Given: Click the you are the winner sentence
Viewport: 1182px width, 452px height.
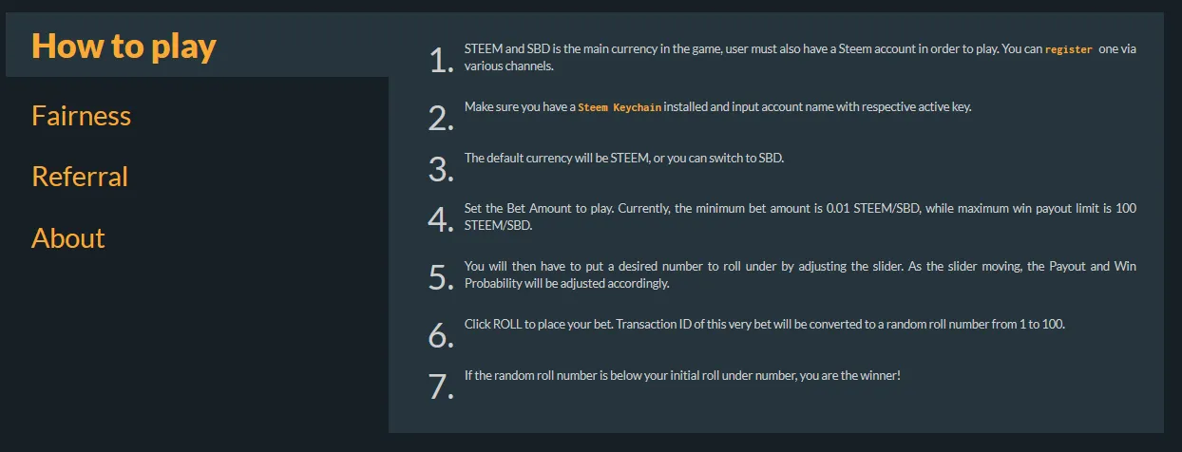Looking at the screenshot, I should pyautogui.click(x=681, y=375).
